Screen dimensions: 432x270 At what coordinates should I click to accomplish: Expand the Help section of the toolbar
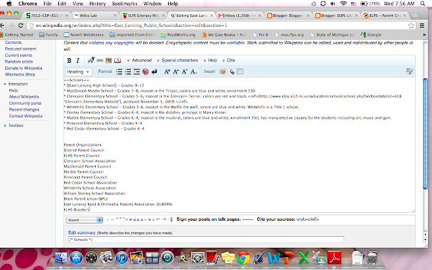click(211, 60)
